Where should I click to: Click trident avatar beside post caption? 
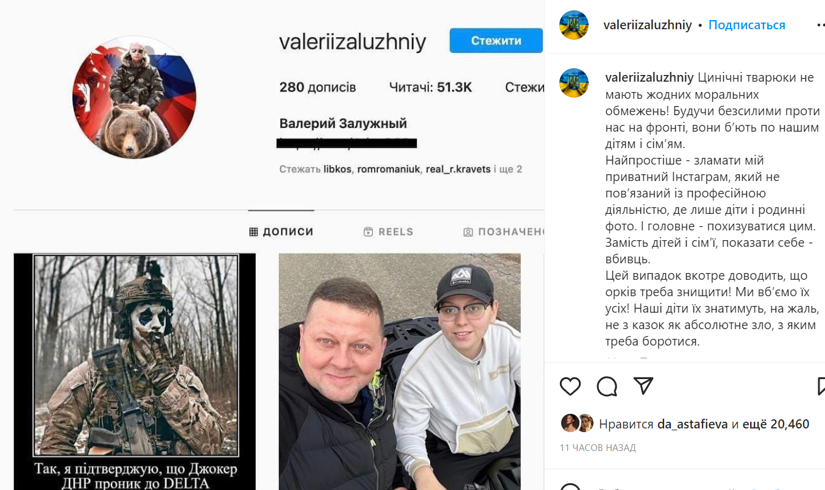pos(574,82)
